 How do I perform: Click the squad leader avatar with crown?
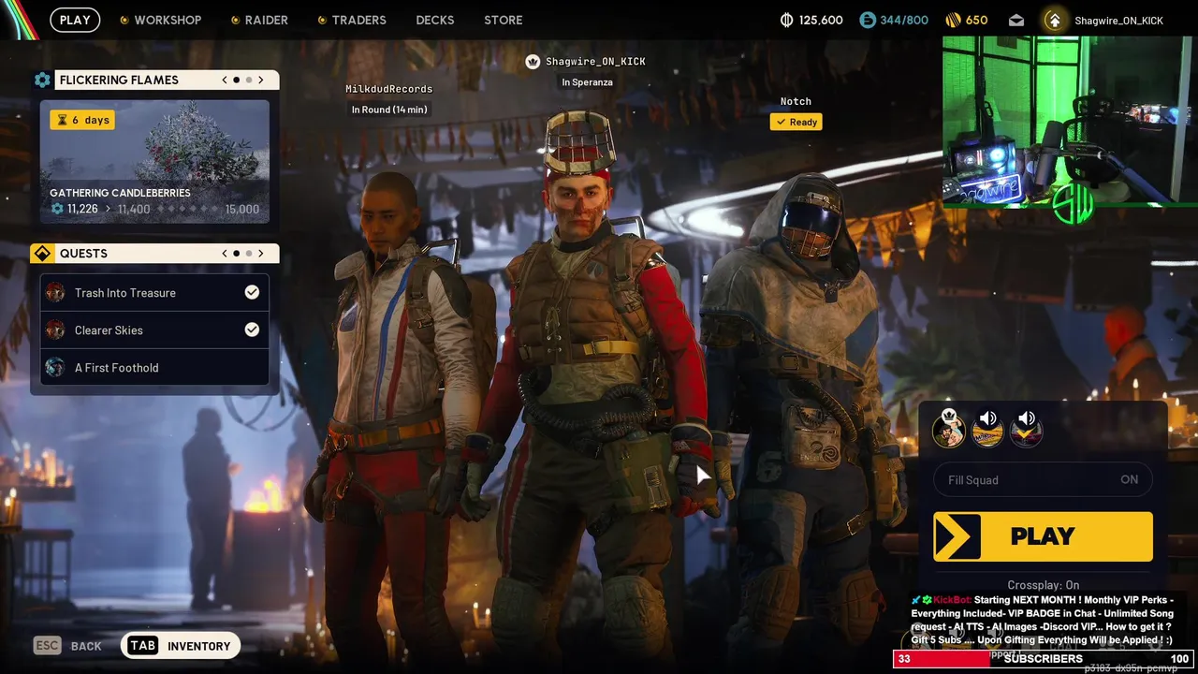pyautogui.click(x=949, y=430)
